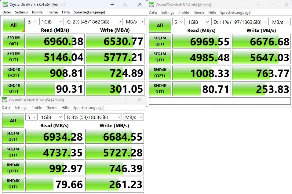The width and height of the screenshot is (292, 194).
Task: Click read result 90.31 in C: window
Action: (55, 88)
